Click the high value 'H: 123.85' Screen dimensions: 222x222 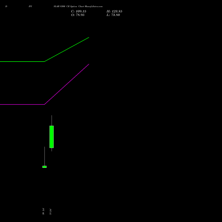coord(115,12)
